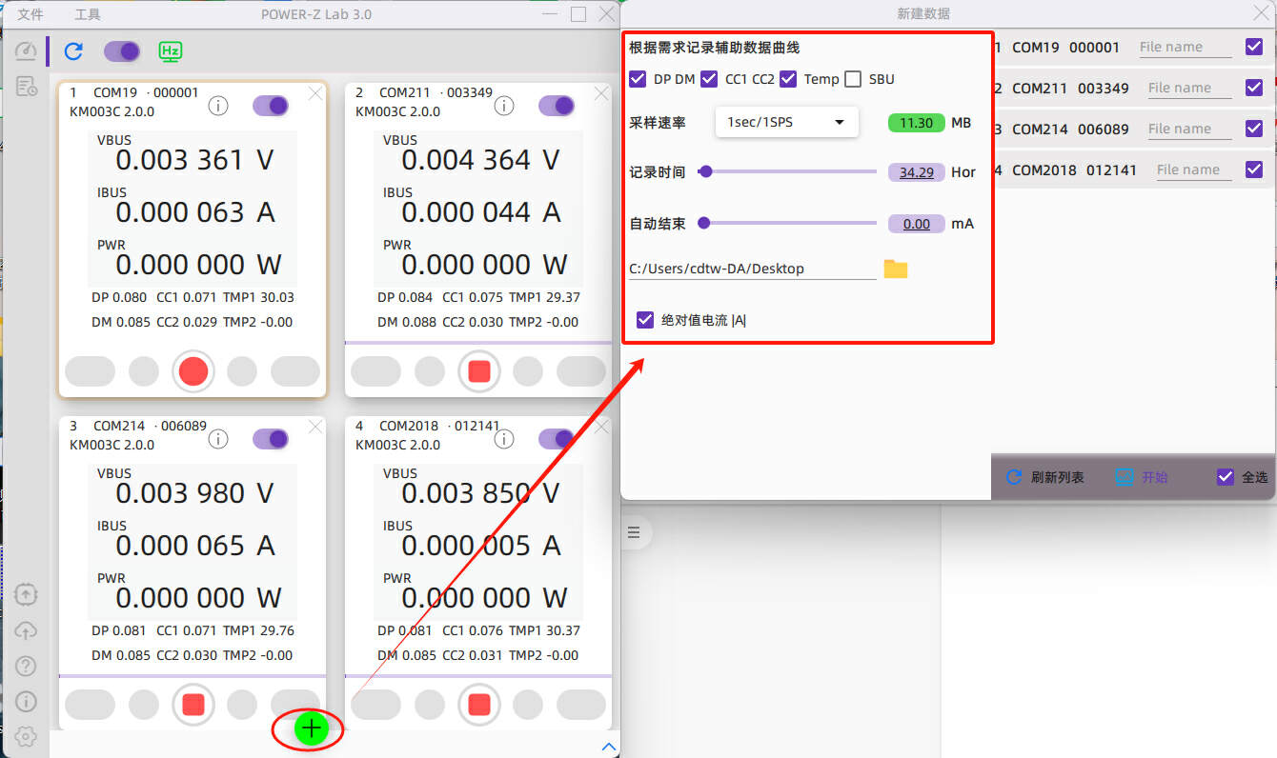Screen dimensions: 1277x758
Task: Click the red record button for COM19
Action: point(193,371)
